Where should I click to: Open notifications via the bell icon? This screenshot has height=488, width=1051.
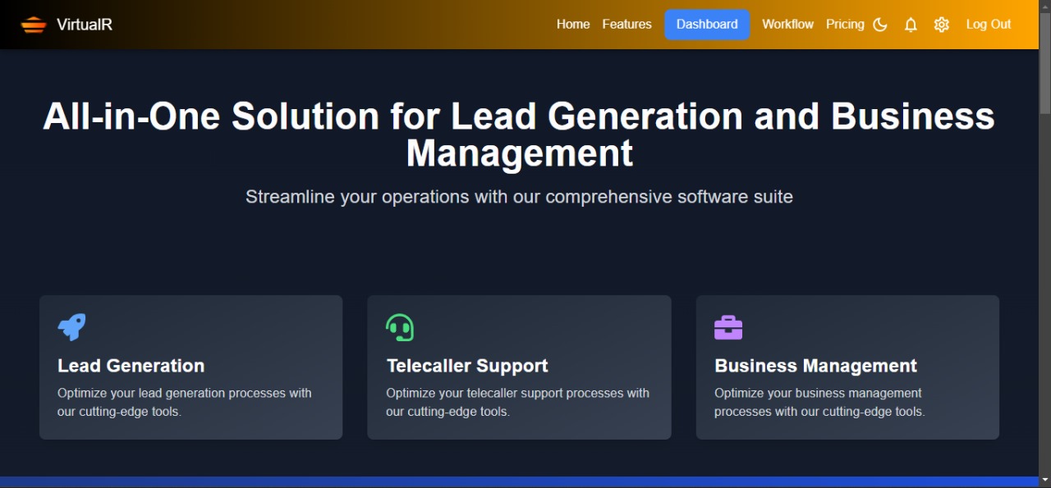click(911, 25)
